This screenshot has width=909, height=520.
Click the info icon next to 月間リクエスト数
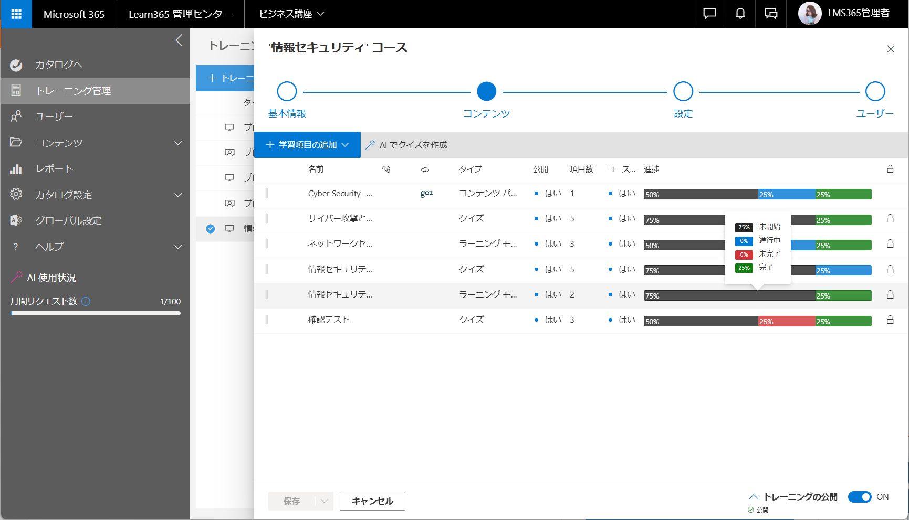pos(86,301)
